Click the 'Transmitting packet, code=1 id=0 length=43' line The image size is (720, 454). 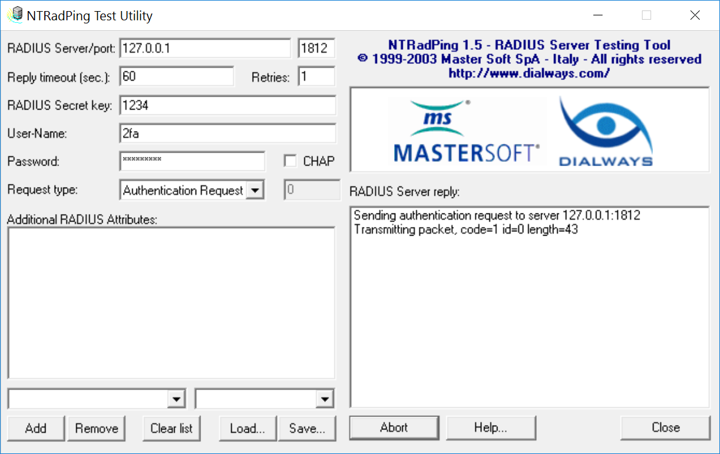465,229
